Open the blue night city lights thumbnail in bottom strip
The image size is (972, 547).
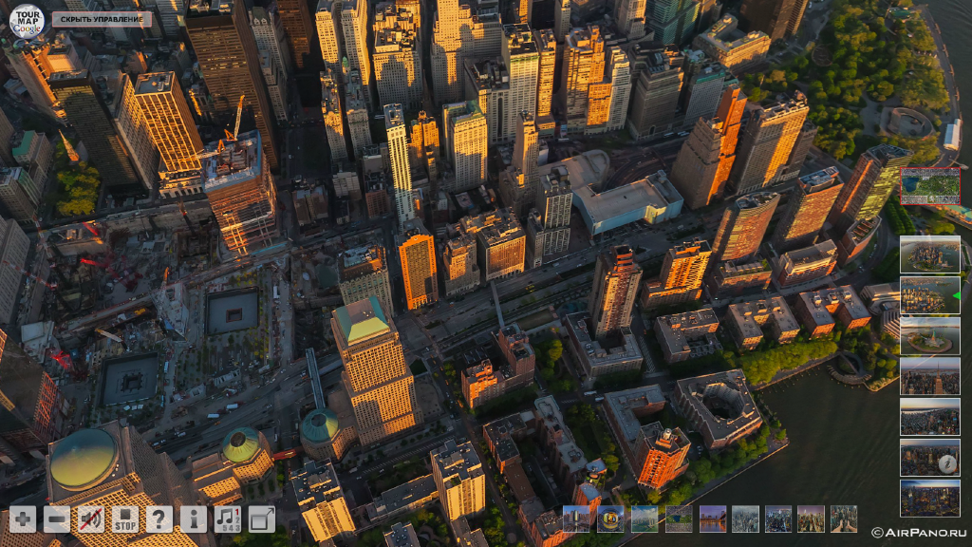click(x=778, y=519)
